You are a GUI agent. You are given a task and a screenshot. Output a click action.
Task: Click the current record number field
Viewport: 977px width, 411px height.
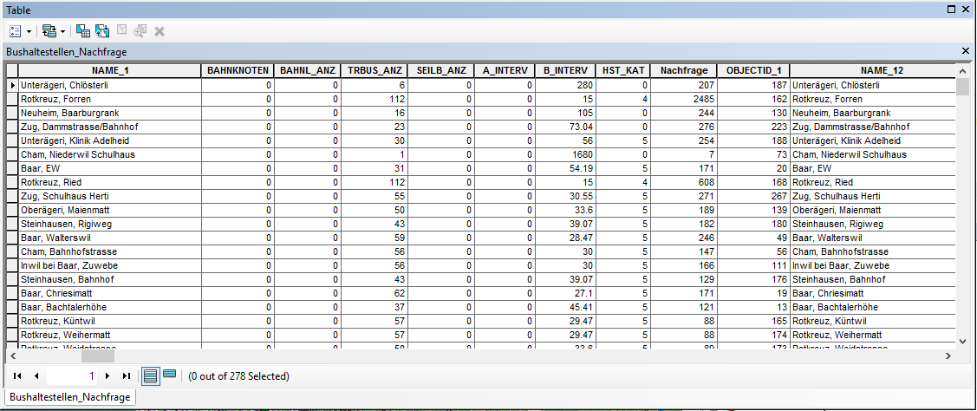coord(74,376)
